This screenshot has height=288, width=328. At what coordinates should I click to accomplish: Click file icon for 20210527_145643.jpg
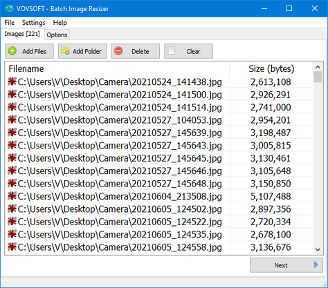tap(12, 145)
